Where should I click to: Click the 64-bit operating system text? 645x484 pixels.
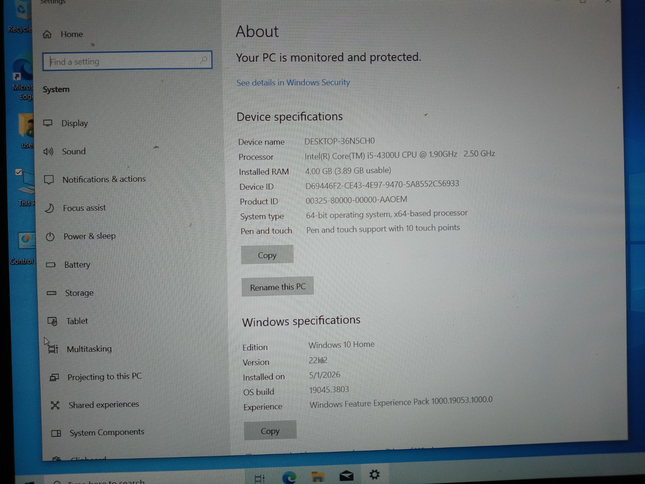[x=387, y=214]
